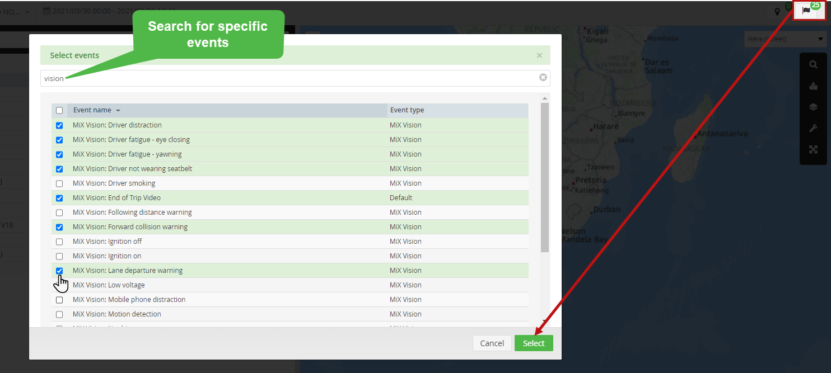Click the calendar date range icon
Viewport: 831px width, 373px height.
click(x=46, y=11)
